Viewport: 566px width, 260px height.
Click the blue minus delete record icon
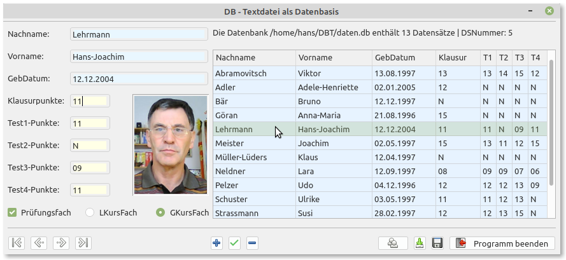coord(252,243)
